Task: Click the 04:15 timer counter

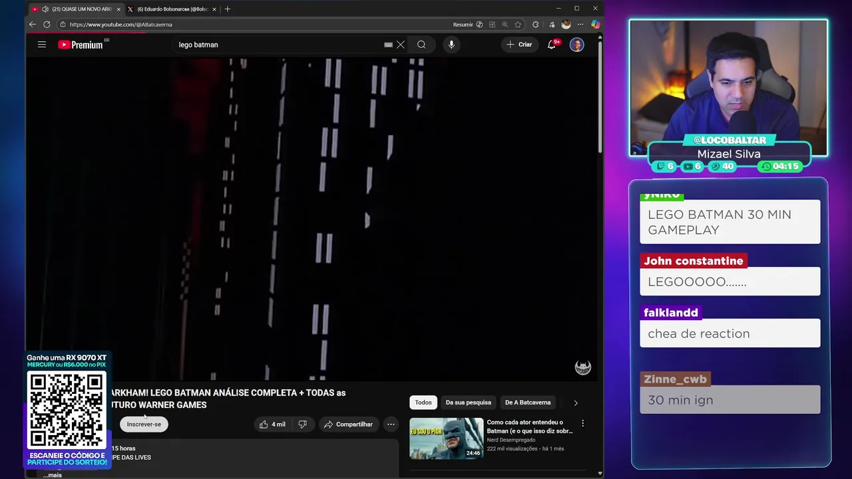Action: (x=781, y=166)
